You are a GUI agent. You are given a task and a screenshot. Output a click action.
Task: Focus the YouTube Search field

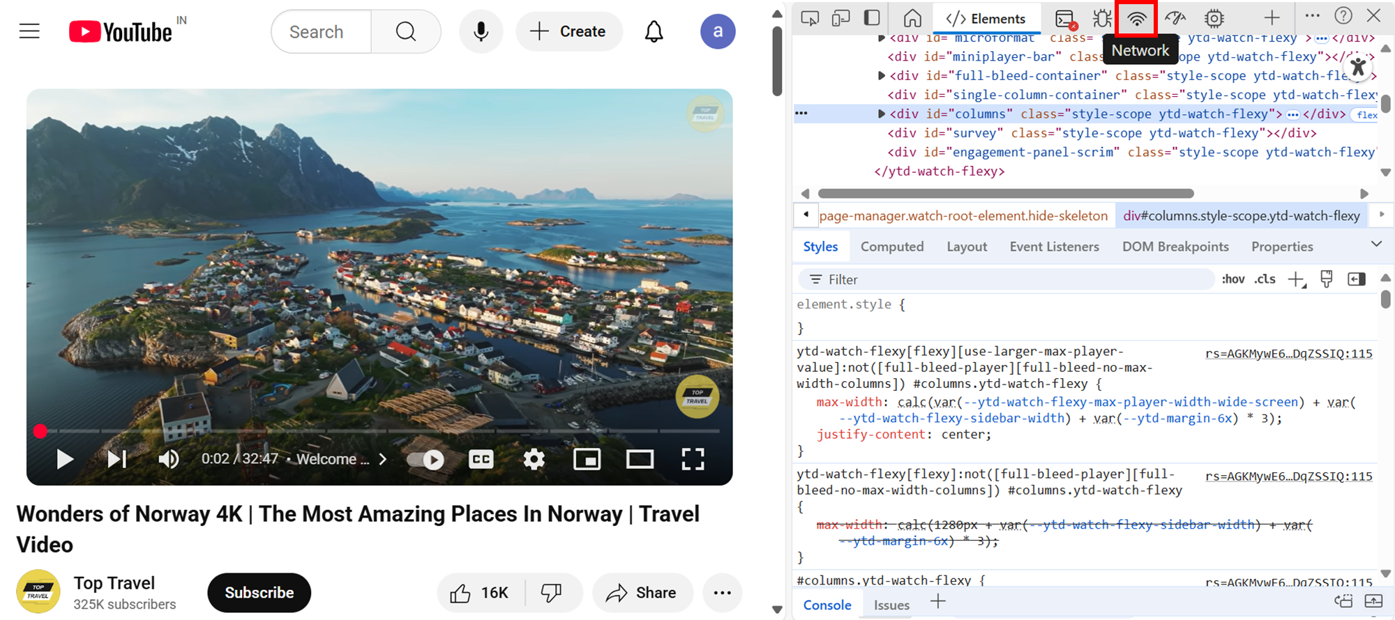[x=322, y=31]
